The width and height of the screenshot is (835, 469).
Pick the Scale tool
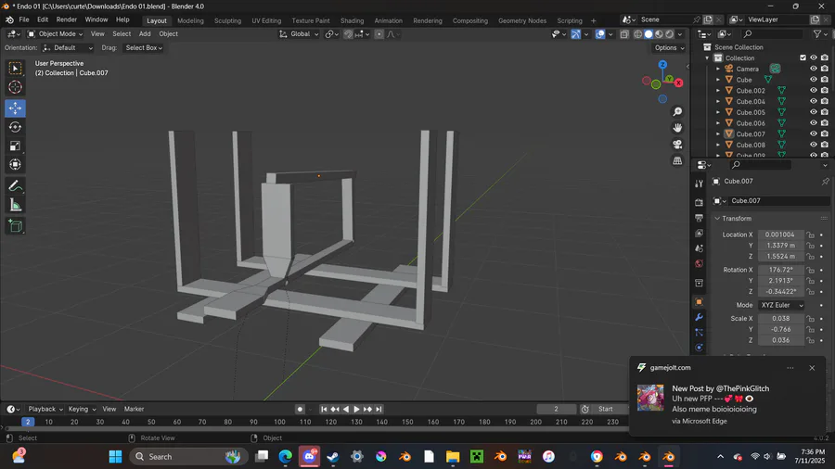[15, 146]
